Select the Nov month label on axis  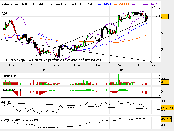pyautogui.click(x=56, y=65)
